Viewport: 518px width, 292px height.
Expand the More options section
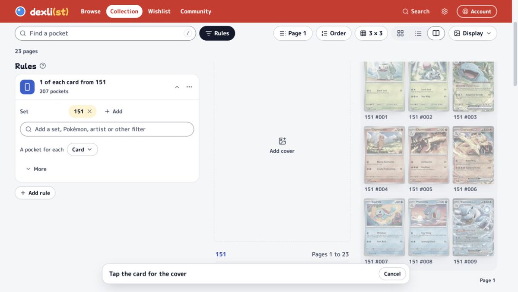pyautogui.click(x=36, y=169)
